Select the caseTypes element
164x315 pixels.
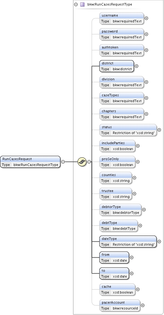(122, 98)
